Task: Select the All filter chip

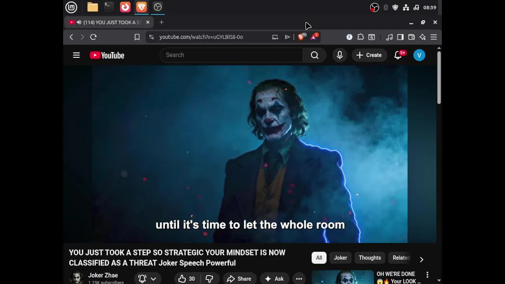Action: [319, 258]
